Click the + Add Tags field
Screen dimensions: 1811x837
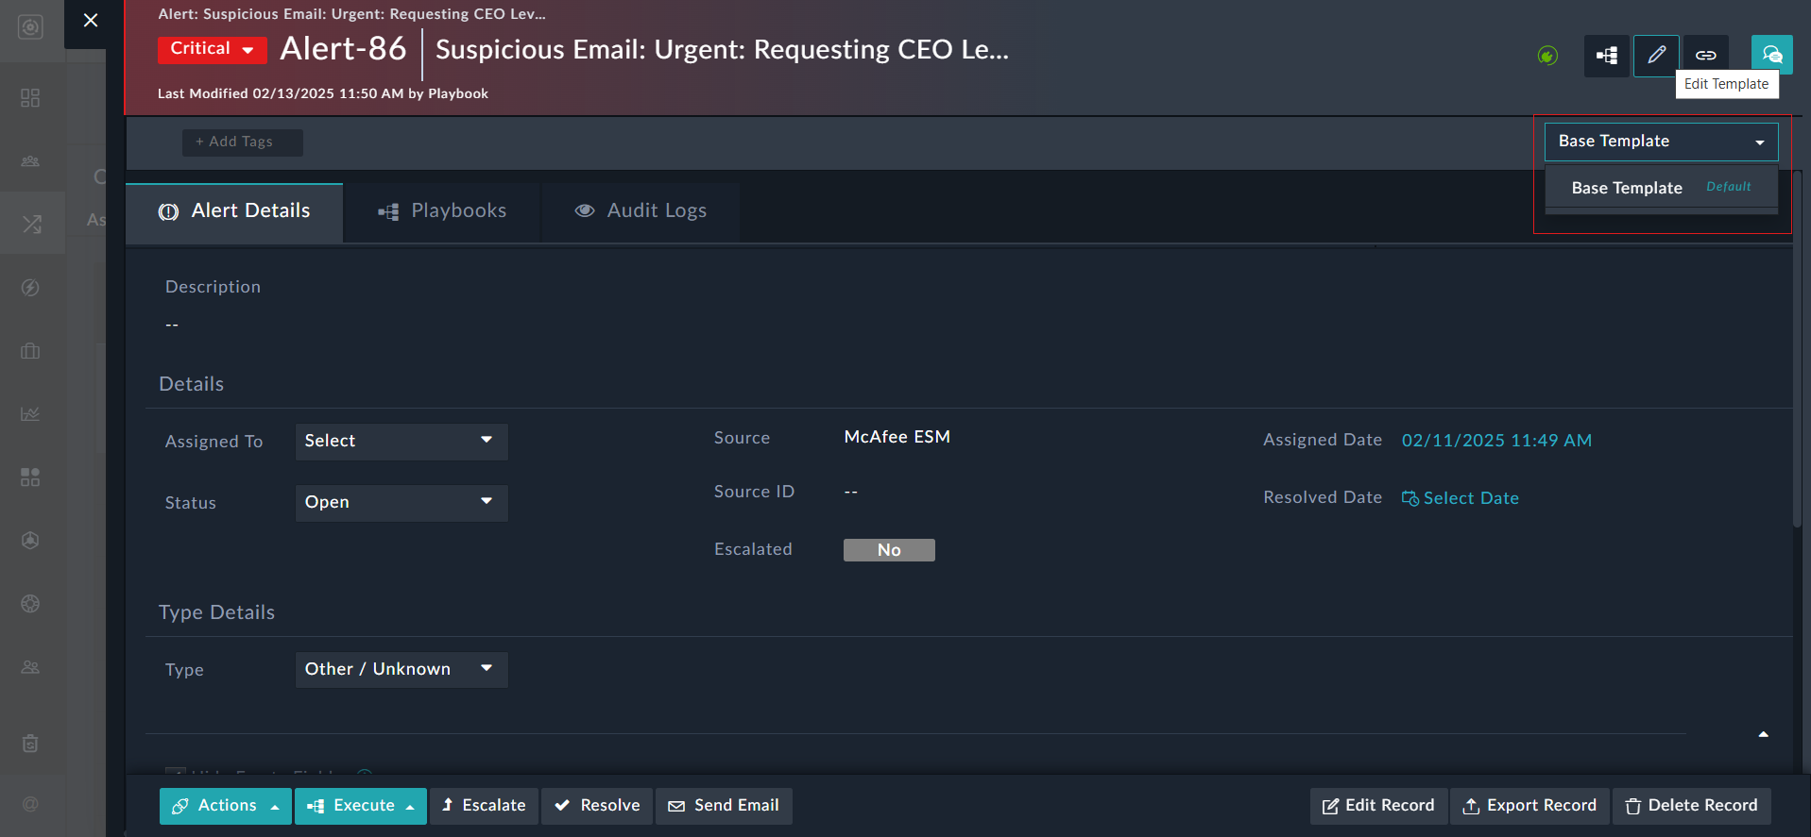click(x=243, y=142)
